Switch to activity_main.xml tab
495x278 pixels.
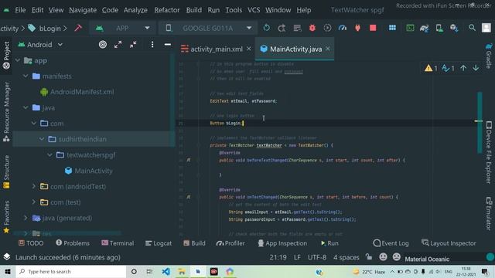[217, 49]
